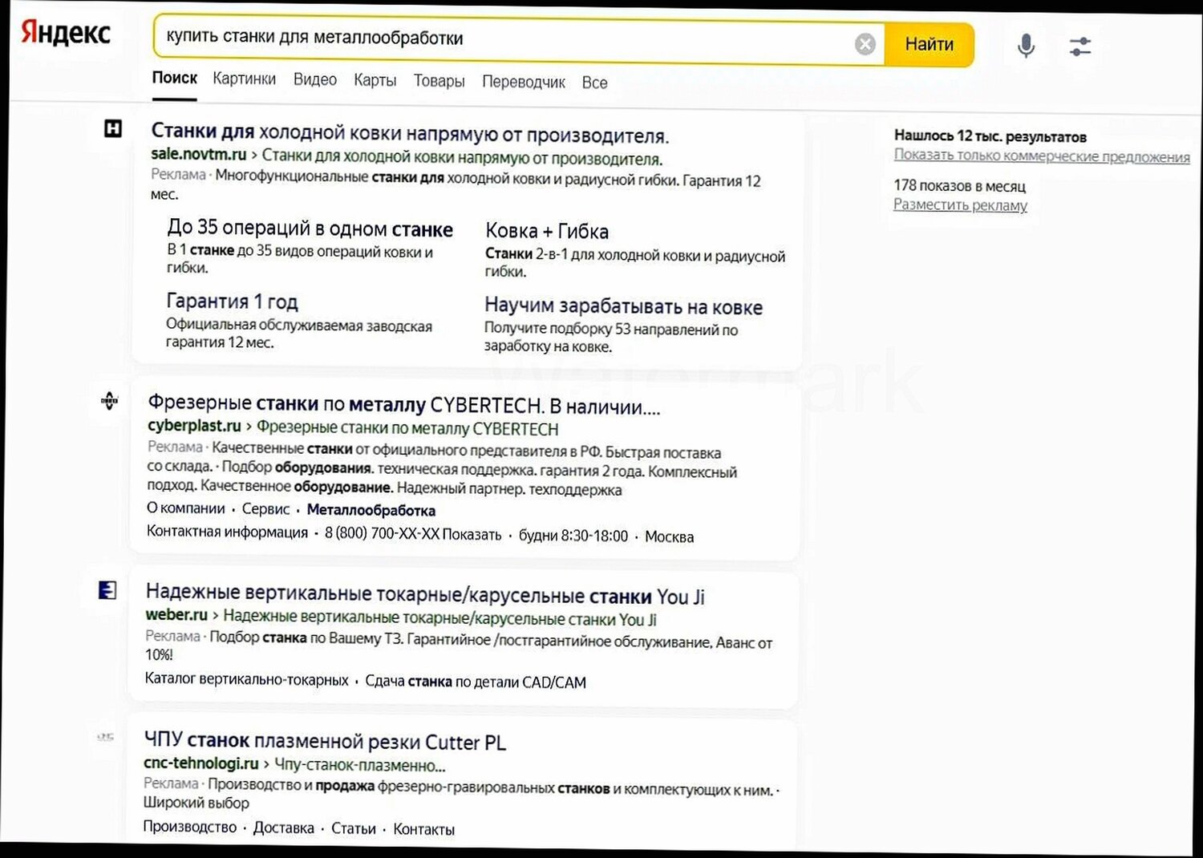Enable showing only commercial offers
Screen dimensions: 1203x858
click(x=1042, y=156)
